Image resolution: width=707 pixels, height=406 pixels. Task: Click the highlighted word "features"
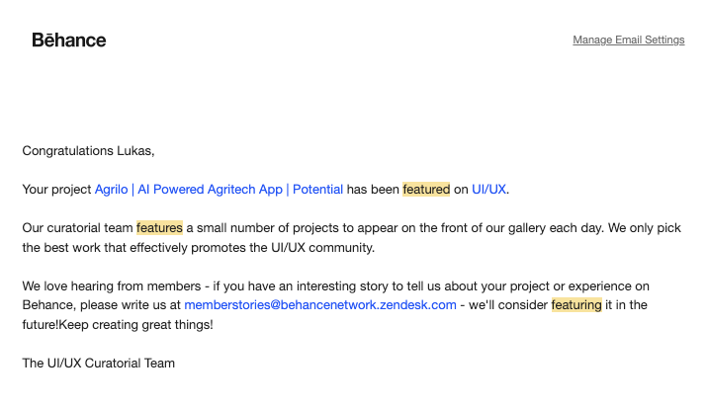tap(159, 228)
